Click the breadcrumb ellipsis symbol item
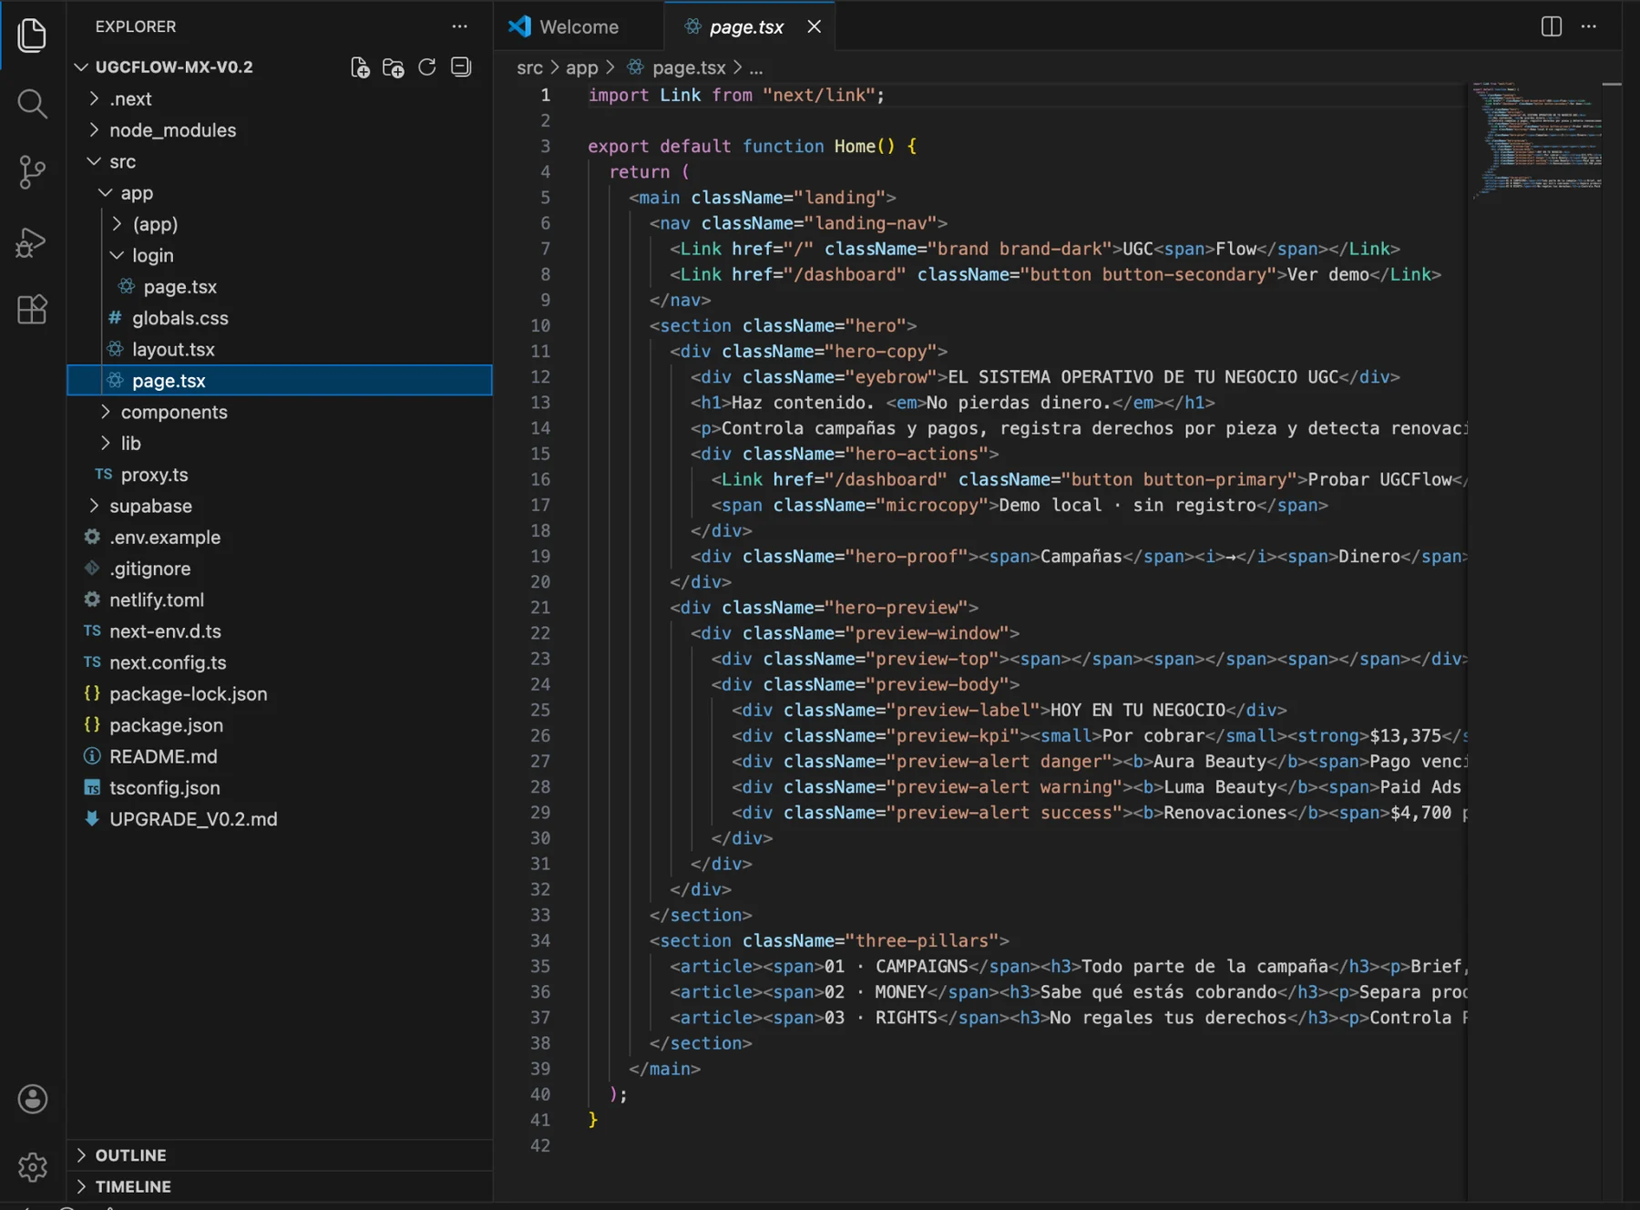 click(x=755, y=67)
